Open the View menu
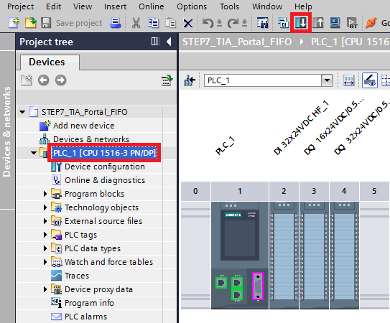This screenshot has width=390, height=323. pyautogui.click(x=83, y=6)
